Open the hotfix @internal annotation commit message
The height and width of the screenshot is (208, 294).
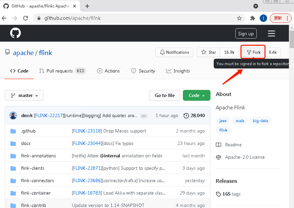click(117, 156)
